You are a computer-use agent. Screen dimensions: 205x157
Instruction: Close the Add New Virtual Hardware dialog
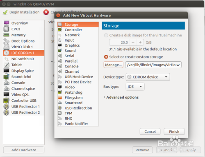click(58, 15)
